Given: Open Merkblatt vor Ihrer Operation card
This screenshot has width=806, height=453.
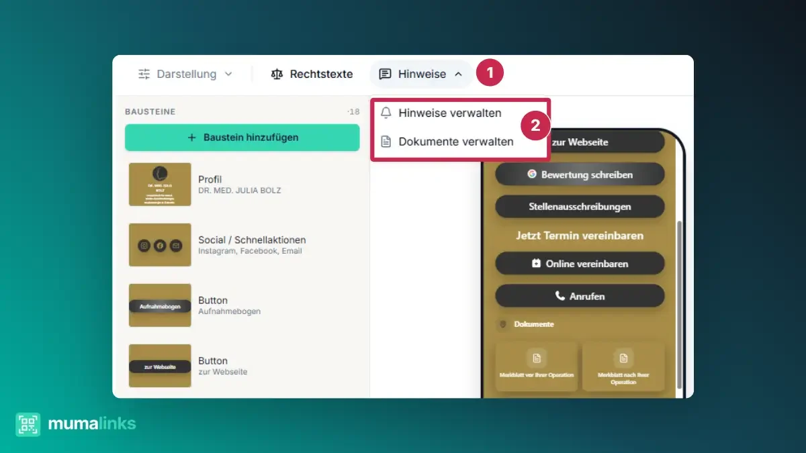Looking at the screenshot, I should tap(537, 366).
